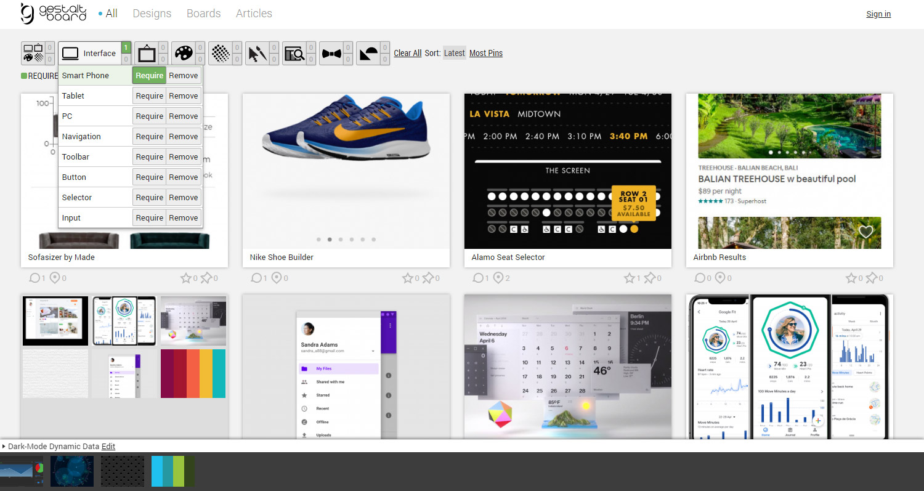Click the location pin icon under Sofasizer by Made
924x491 pixels.
55,278
